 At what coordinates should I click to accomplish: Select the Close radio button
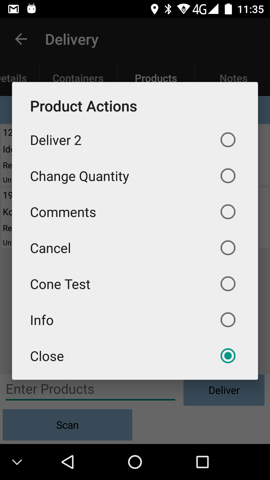pos(228,356)
